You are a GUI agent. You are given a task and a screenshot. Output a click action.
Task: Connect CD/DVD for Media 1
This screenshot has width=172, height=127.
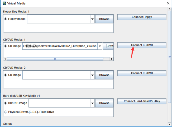point(142,45)
